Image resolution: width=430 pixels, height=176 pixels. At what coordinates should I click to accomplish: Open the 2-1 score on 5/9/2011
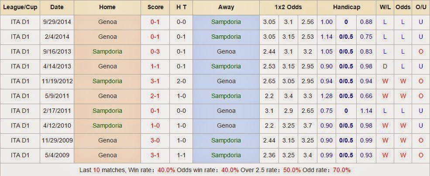click(155, 96)
